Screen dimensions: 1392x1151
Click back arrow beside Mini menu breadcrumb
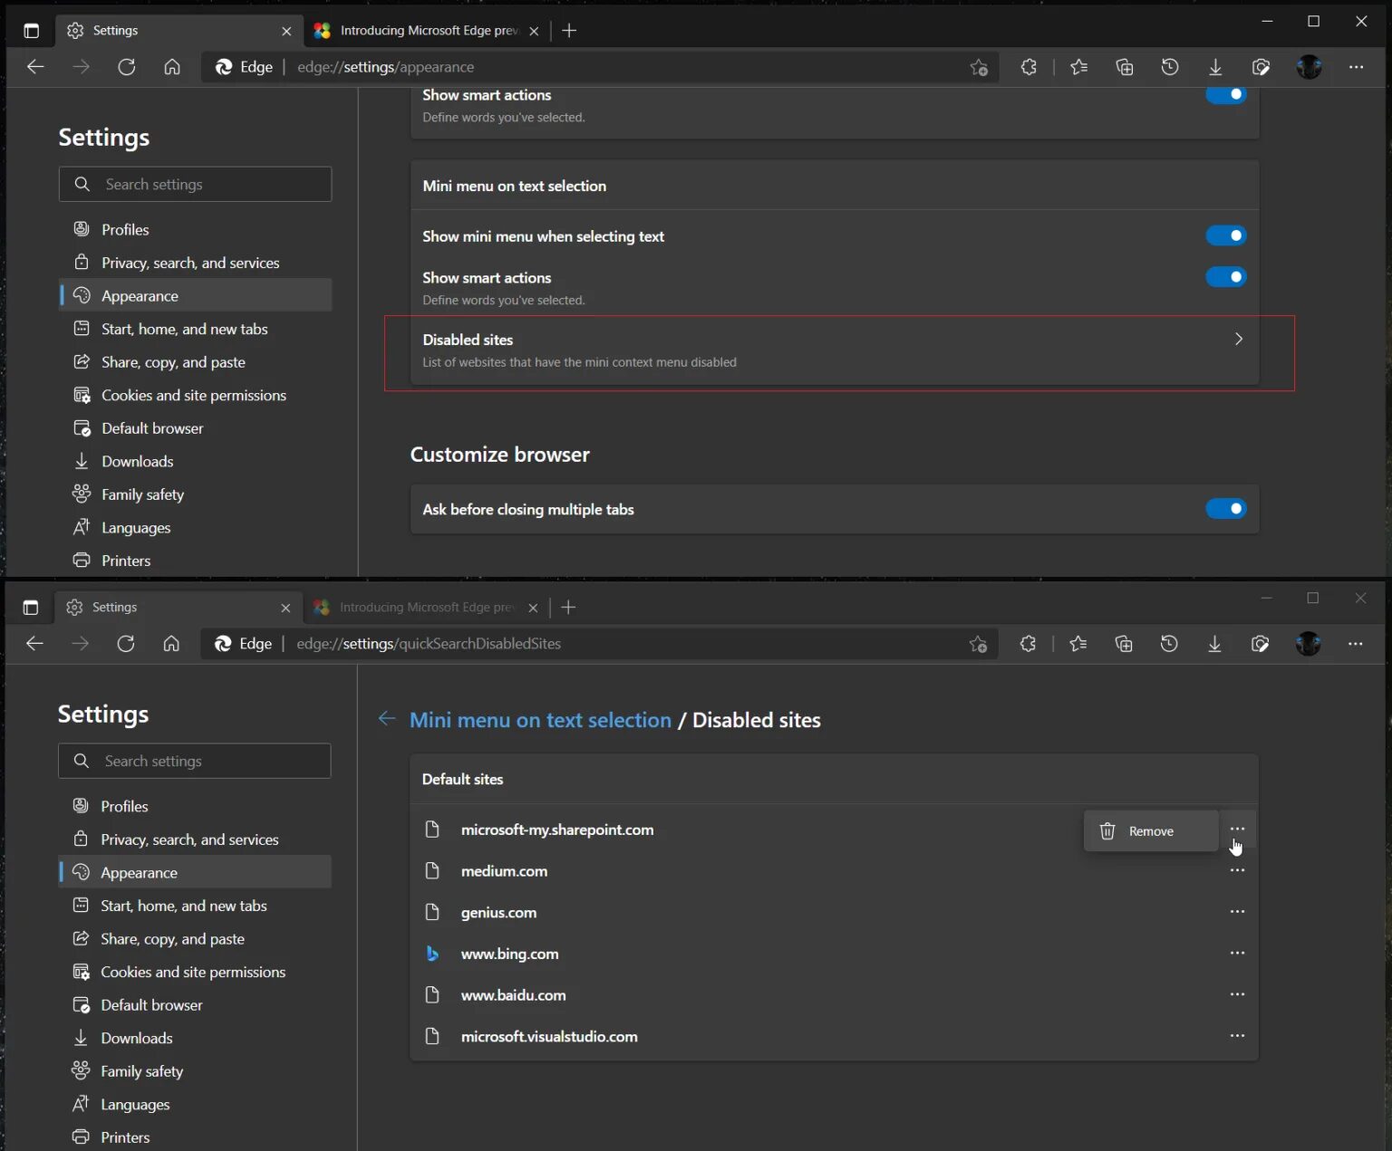(387, 719)
